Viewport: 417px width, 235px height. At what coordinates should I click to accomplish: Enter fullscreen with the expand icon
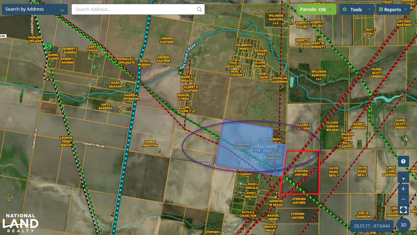point(403,210)
